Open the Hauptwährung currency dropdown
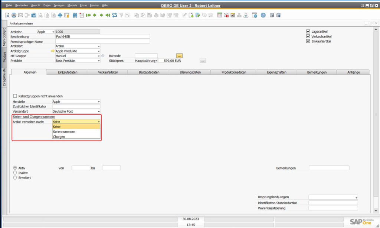This screenshot has width=380, height=228. [146, 61]
